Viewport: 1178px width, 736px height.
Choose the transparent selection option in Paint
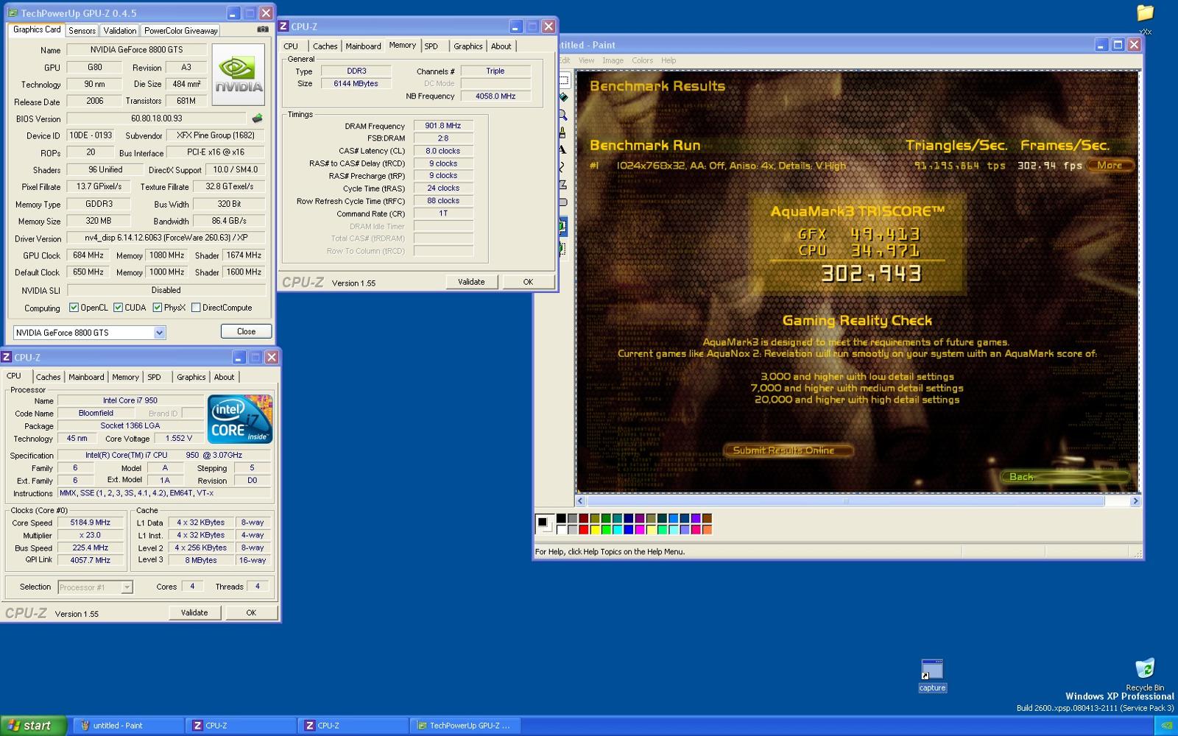click(x=562, y=248)
